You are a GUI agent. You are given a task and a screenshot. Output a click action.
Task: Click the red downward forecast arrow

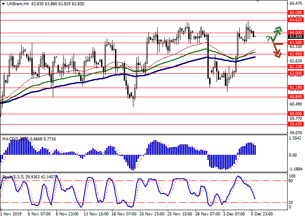tap(277, 49)
